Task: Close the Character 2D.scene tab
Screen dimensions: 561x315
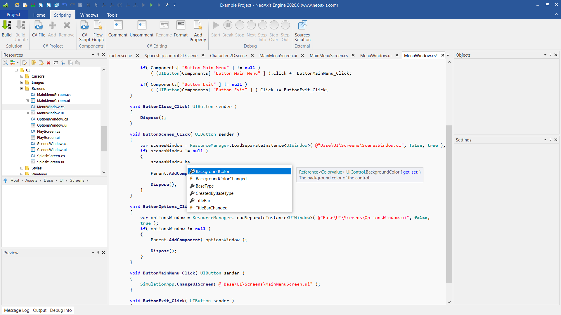Action: (x=252, y=55)
